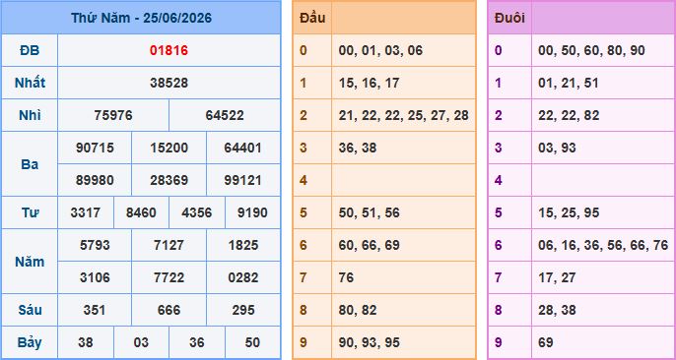676x360 pixels.
Task: Select Đầu values '00, 01, 03, 06'
Action: tap(380, 51)
